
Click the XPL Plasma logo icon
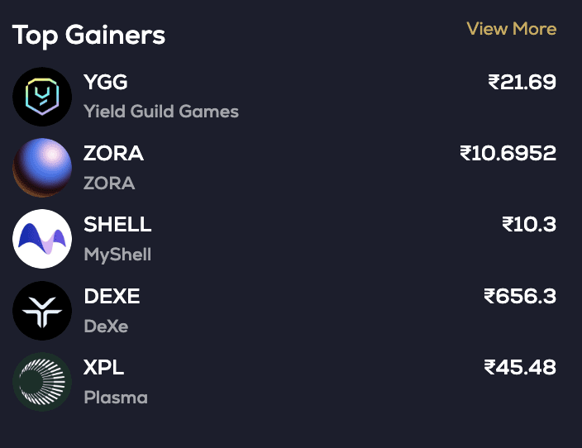pos(42,382)
